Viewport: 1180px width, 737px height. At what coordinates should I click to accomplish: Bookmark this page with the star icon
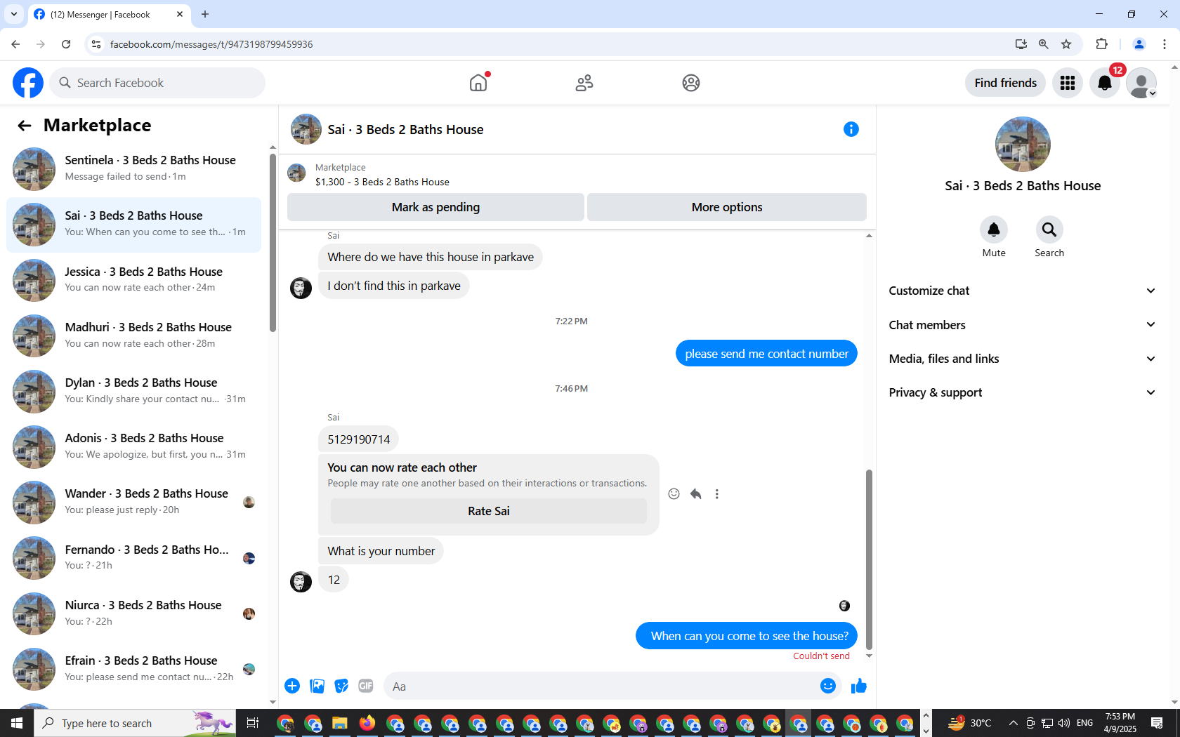click(x=1066, y=44)
